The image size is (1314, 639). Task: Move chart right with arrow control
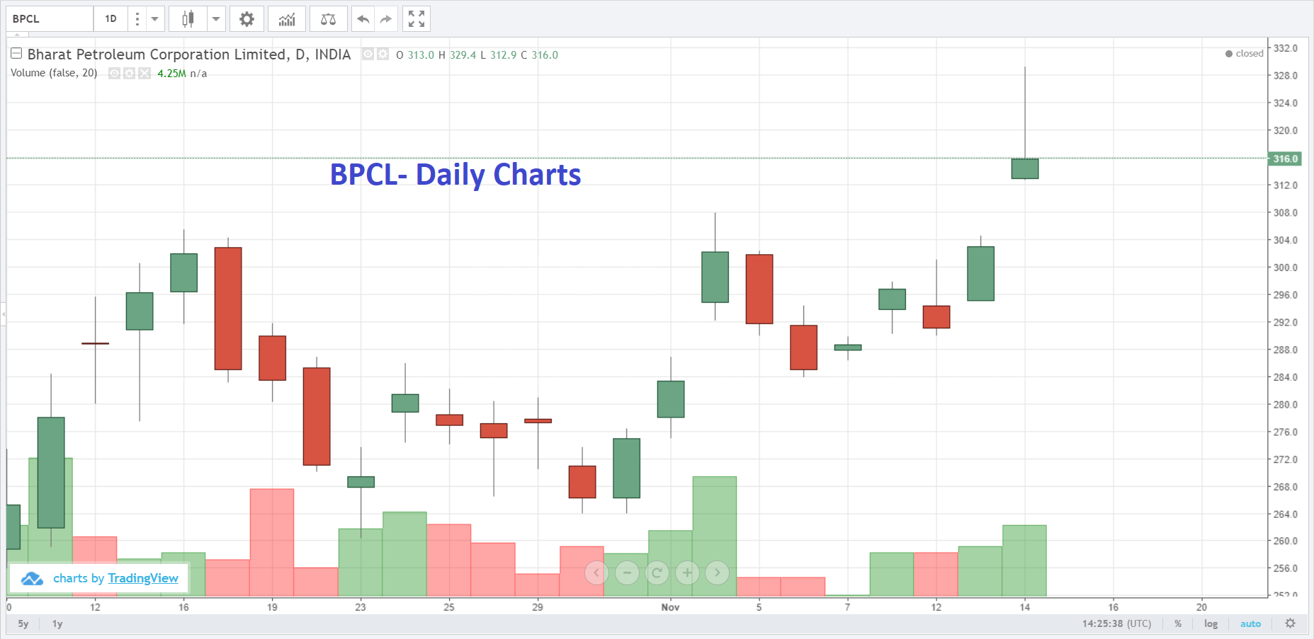pyautogui.click(x=717, y=572)
